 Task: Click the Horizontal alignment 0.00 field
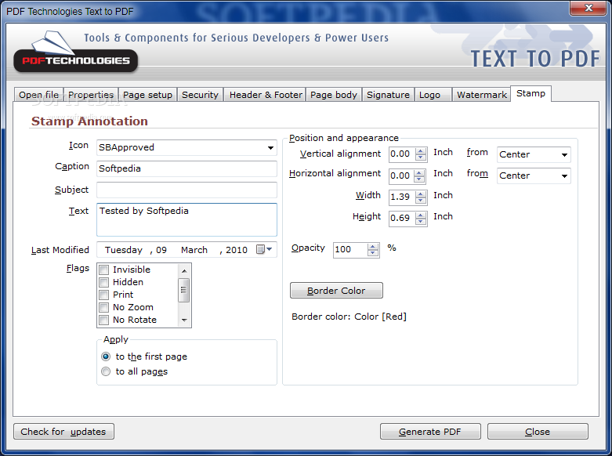click(x=402, y=176)
